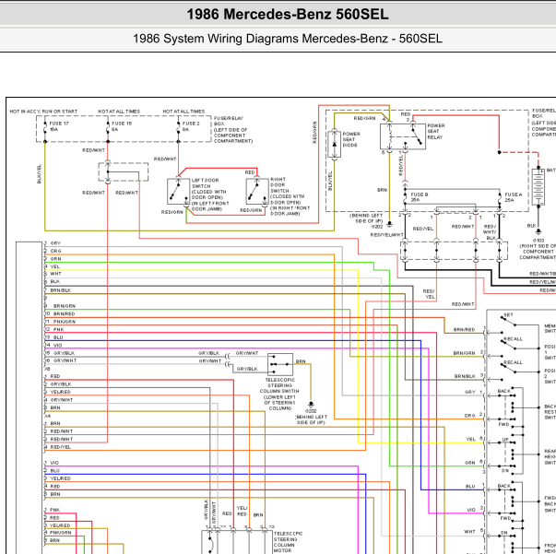The width and height of the screenshot is (556, 554).
Task: Click the G103 ground symbol
Action: [538, 231]
